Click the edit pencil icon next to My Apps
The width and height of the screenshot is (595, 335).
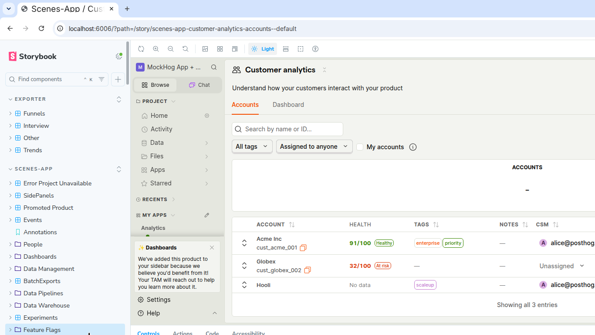[x=207, y=215]
